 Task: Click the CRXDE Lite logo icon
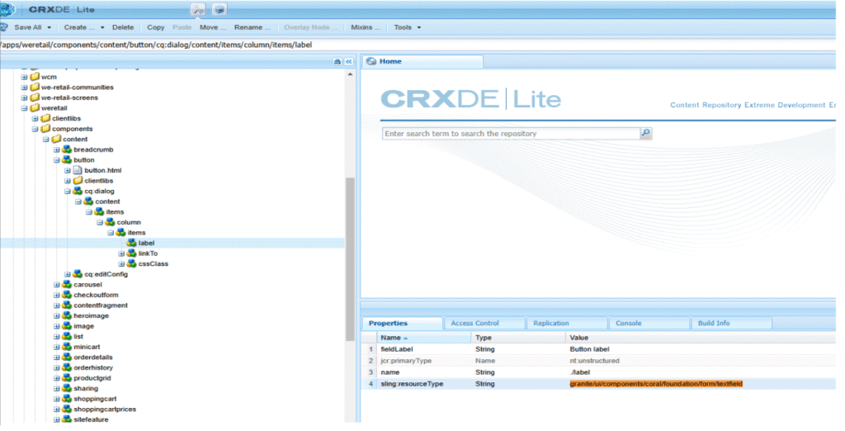coord(7,10)
